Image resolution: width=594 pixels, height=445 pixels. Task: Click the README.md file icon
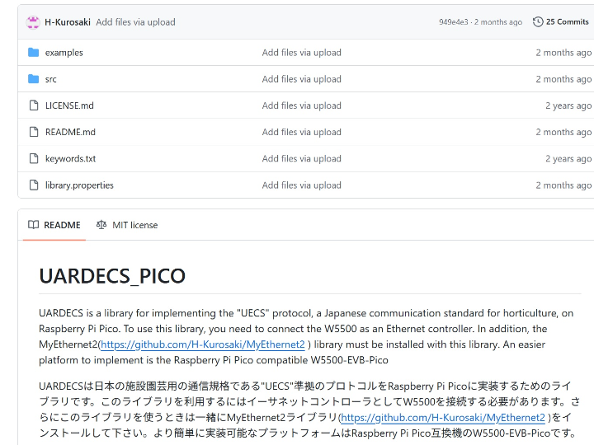click(x=34, y=132)
